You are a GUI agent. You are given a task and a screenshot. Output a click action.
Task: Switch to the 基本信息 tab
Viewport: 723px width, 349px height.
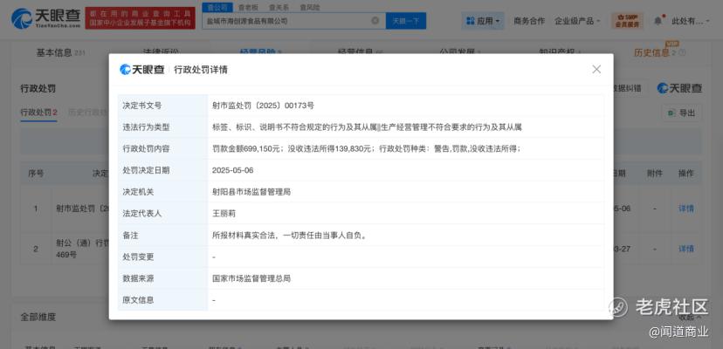click(60, 52)
